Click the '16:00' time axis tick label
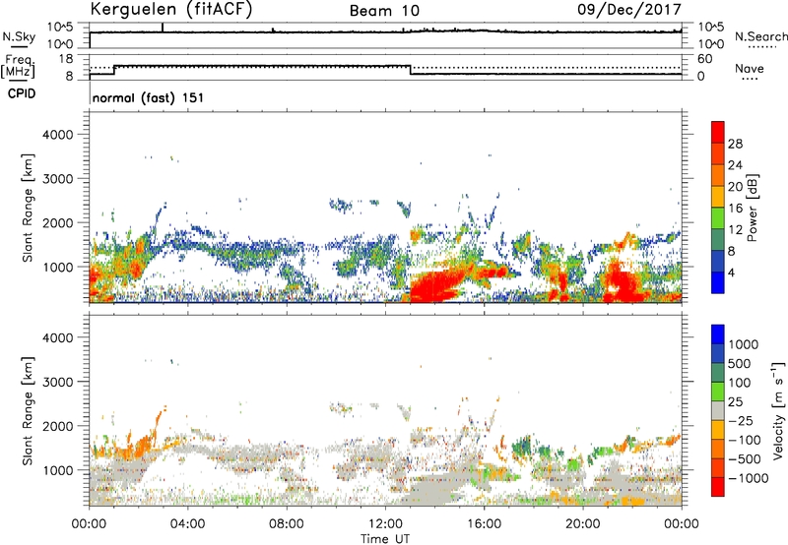The width and height of the screenshot is (788, 545). (x=484, y=524)
